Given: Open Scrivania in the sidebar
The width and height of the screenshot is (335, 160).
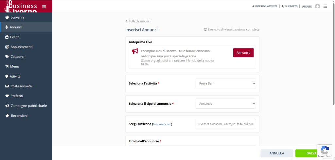Looking at the screenshot, I should 17,17.
